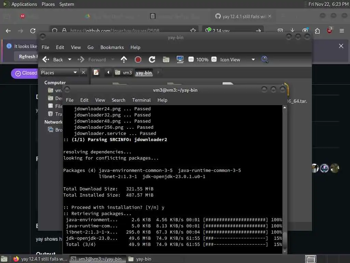Click the terminal scrollbar up arrow
The image size is (350, 263).
click(285, 108)
